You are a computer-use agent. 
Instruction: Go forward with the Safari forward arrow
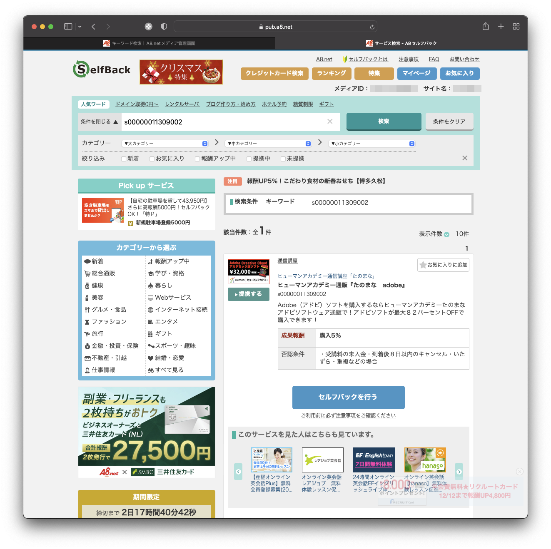(x=108, y=27)
